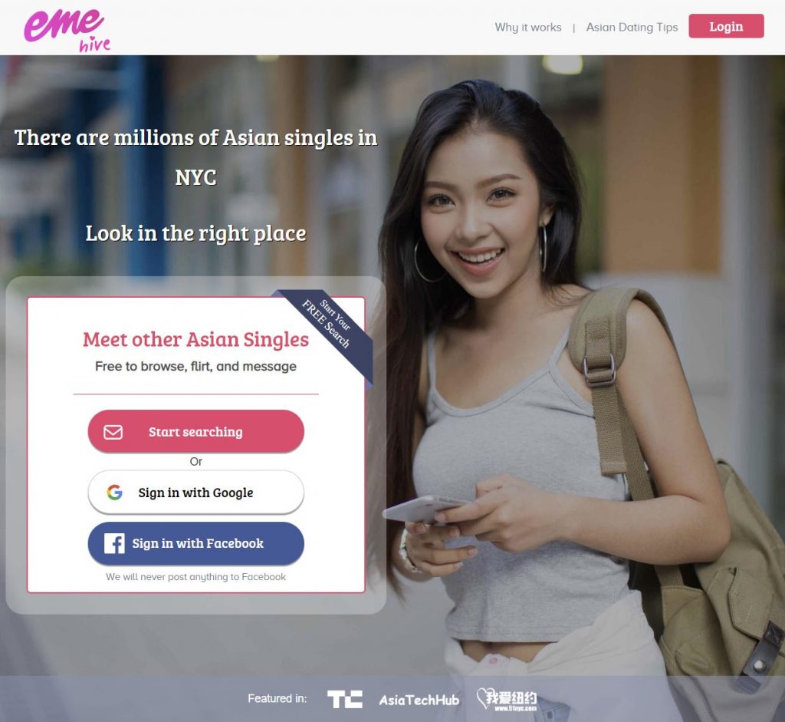Image resolution: width=785 pixels, height=722 pixels.
Task: Click the Start searching button
Action: tap(195, 431)
